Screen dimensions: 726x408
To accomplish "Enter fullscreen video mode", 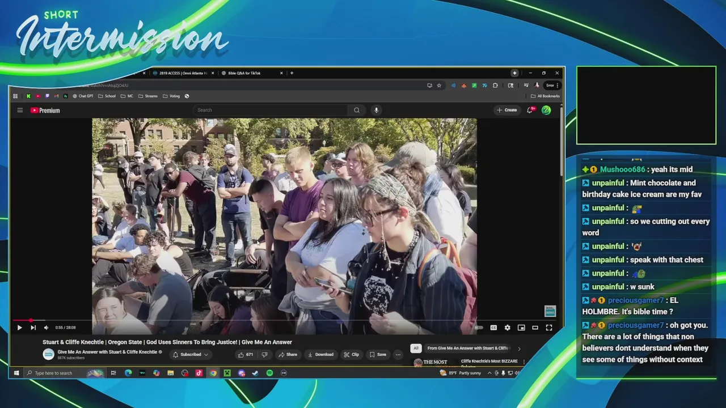I will [549, 328].
